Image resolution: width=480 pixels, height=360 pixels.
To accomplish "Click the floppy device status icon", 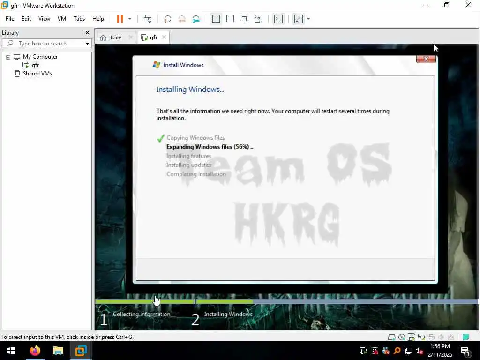I will [x=412, y=337].
